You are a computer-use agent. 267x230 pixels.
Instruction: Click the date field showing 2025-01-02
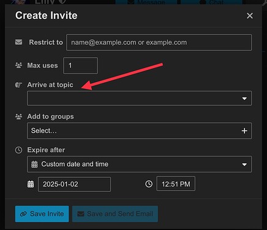tap(75, 185)
